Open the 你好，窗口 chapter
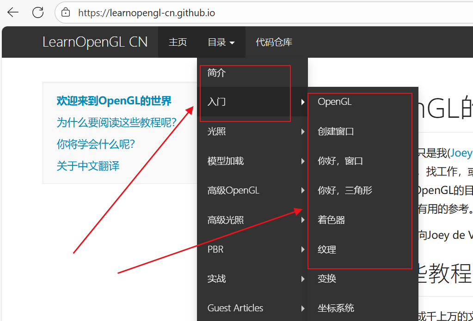The image size is (473, 321). pyautogui.click(x=363, y=161)
